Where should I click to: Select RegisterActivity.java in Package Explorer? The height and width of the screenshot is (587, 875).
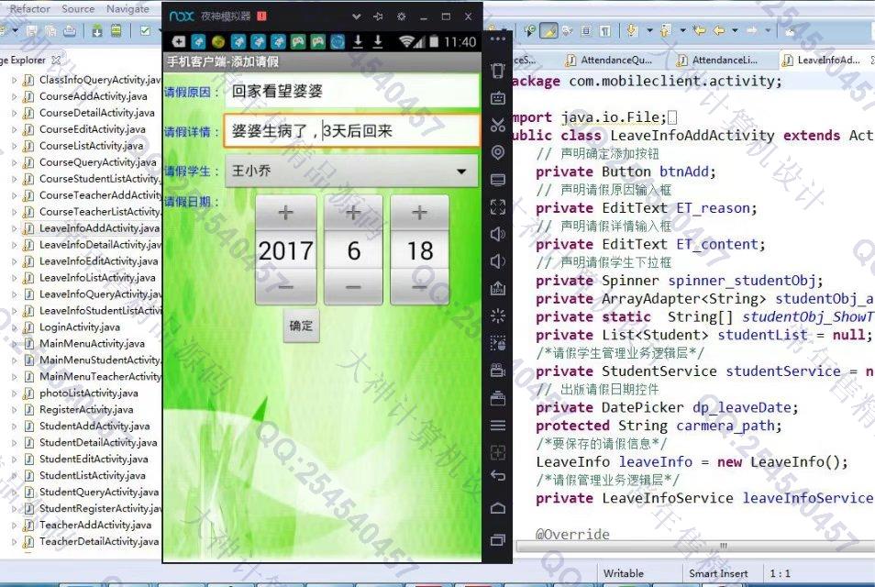coord(86,410)
